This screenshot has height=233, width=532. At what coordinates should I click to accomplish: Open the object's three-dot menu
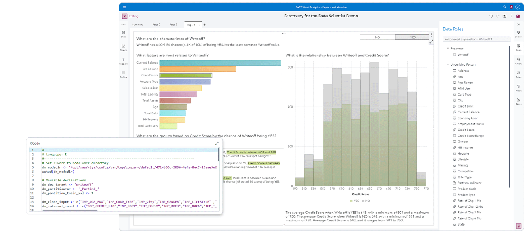pos(431,35)
